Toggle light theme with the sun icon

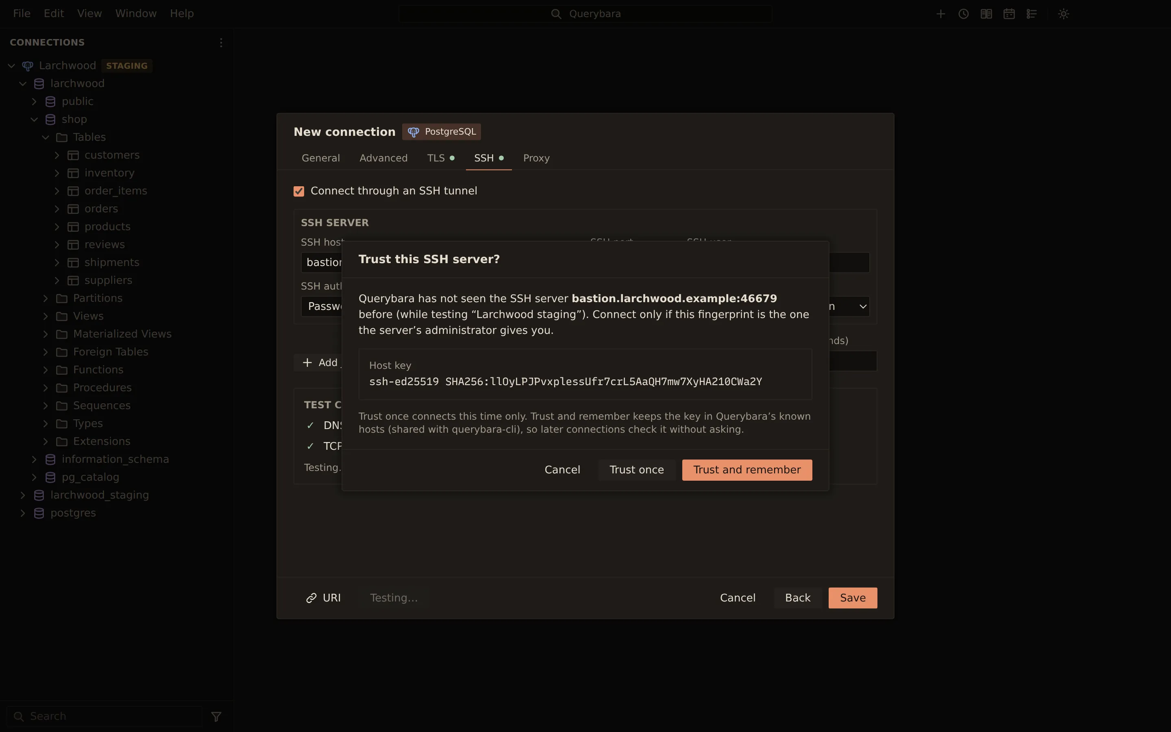1064,13
